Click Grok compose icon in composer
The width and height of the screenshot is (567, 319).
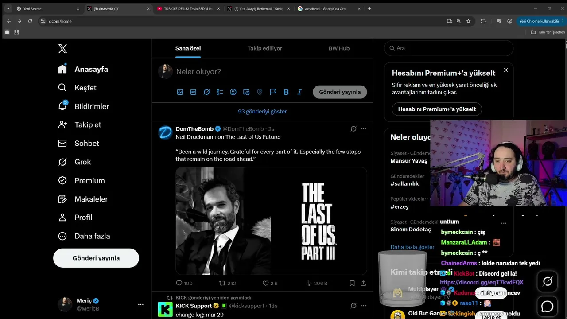(206, 92)
